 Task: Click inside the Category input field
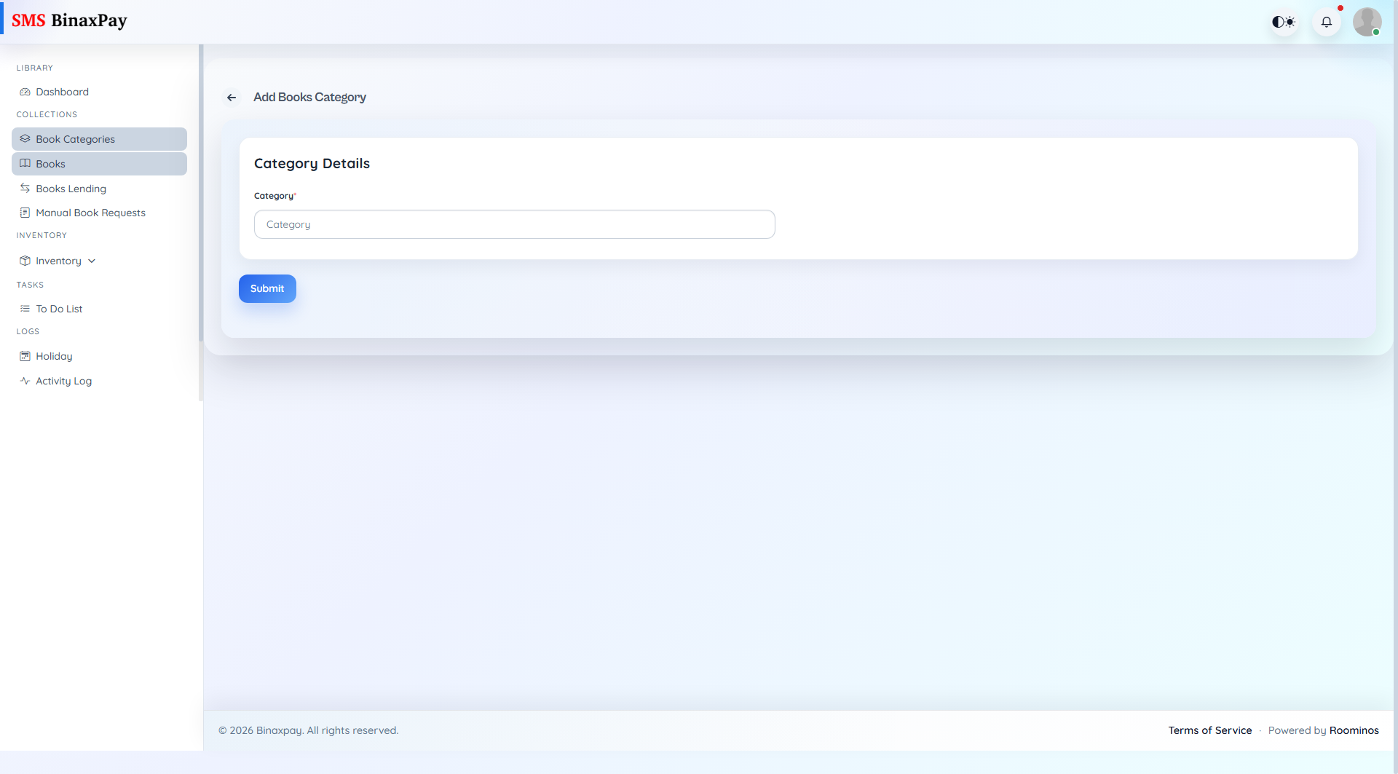[514, 224]
